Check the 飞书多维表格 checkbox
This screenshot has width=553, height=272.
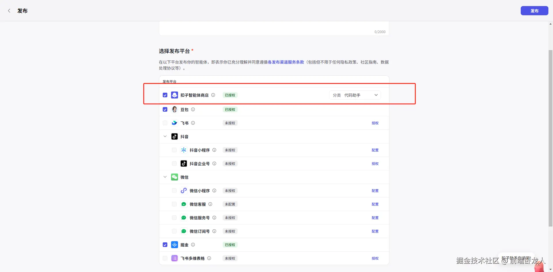tap(165, 258)
